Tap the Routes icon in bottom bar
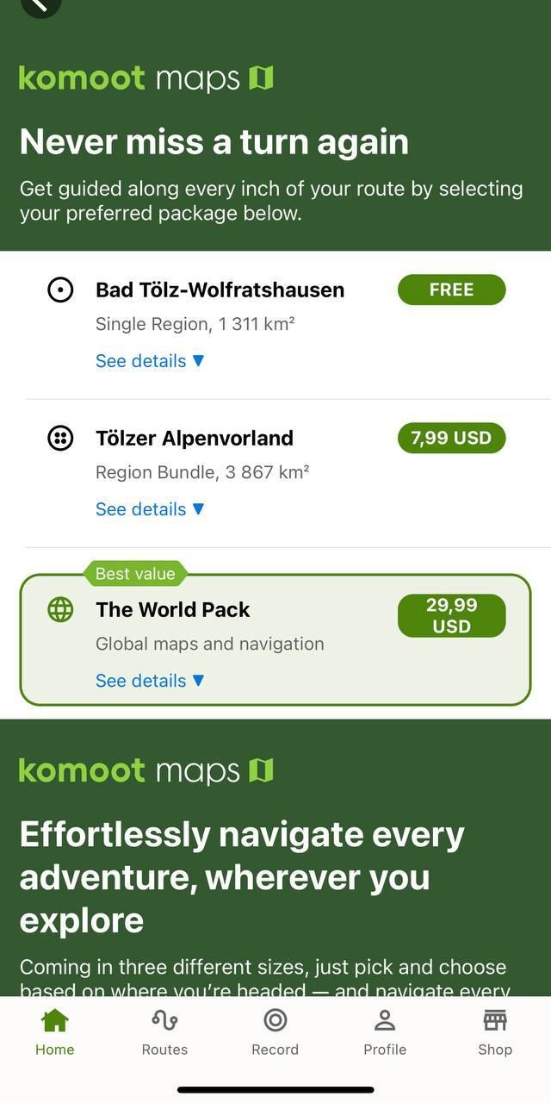Viewport: 551px width, 1103px height. (x=164, y=1021)
